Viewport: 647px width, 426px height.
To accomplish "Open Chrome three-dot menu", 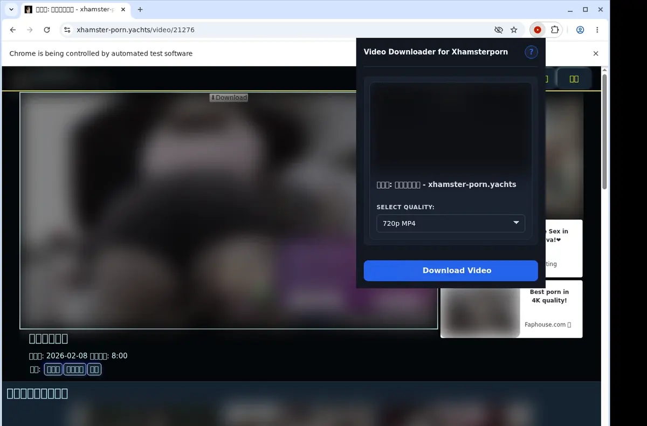I will [x=597, y=30].
